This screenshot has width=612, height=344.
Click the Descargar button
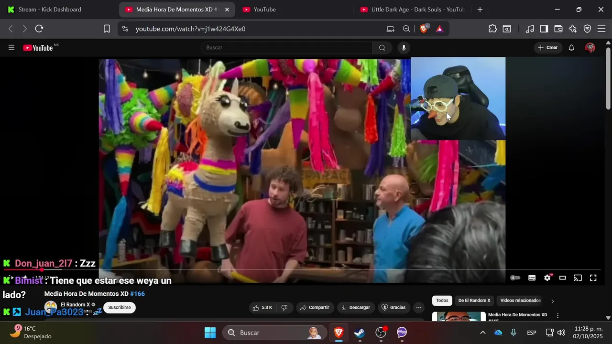pos(355,308)
